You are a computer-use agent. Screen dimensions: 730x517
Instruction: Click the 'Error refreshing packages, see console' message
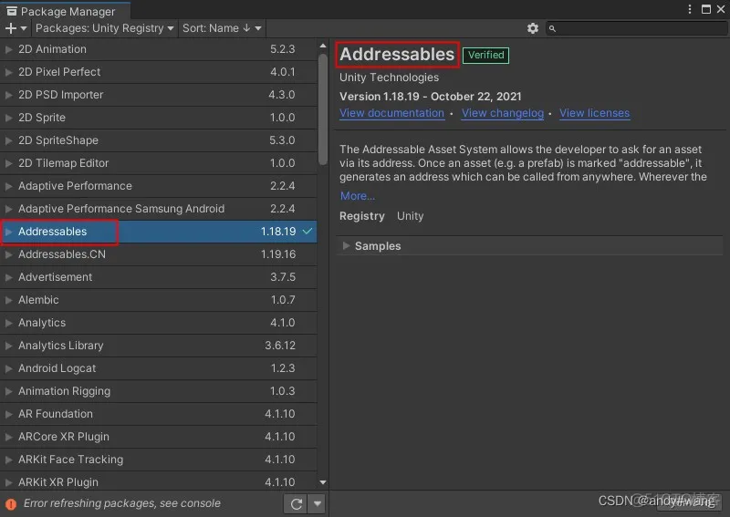pyautogui.click(x=122, y=503)
